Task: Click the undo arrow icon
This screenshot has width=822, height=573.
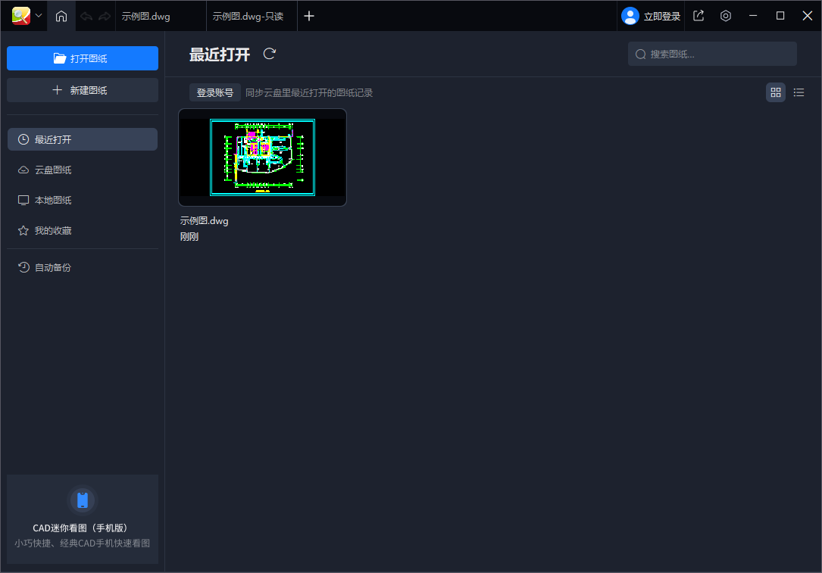Action: tap(86, 16)
